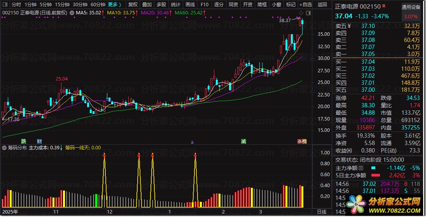The width and height of the screenshot is (427, 217).
Task: Switch to the 15分钟 timeframe tab
Action: click(x=62, y=5)
